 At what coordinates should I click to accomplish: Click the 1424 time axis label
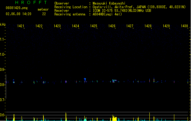[75, 26]
